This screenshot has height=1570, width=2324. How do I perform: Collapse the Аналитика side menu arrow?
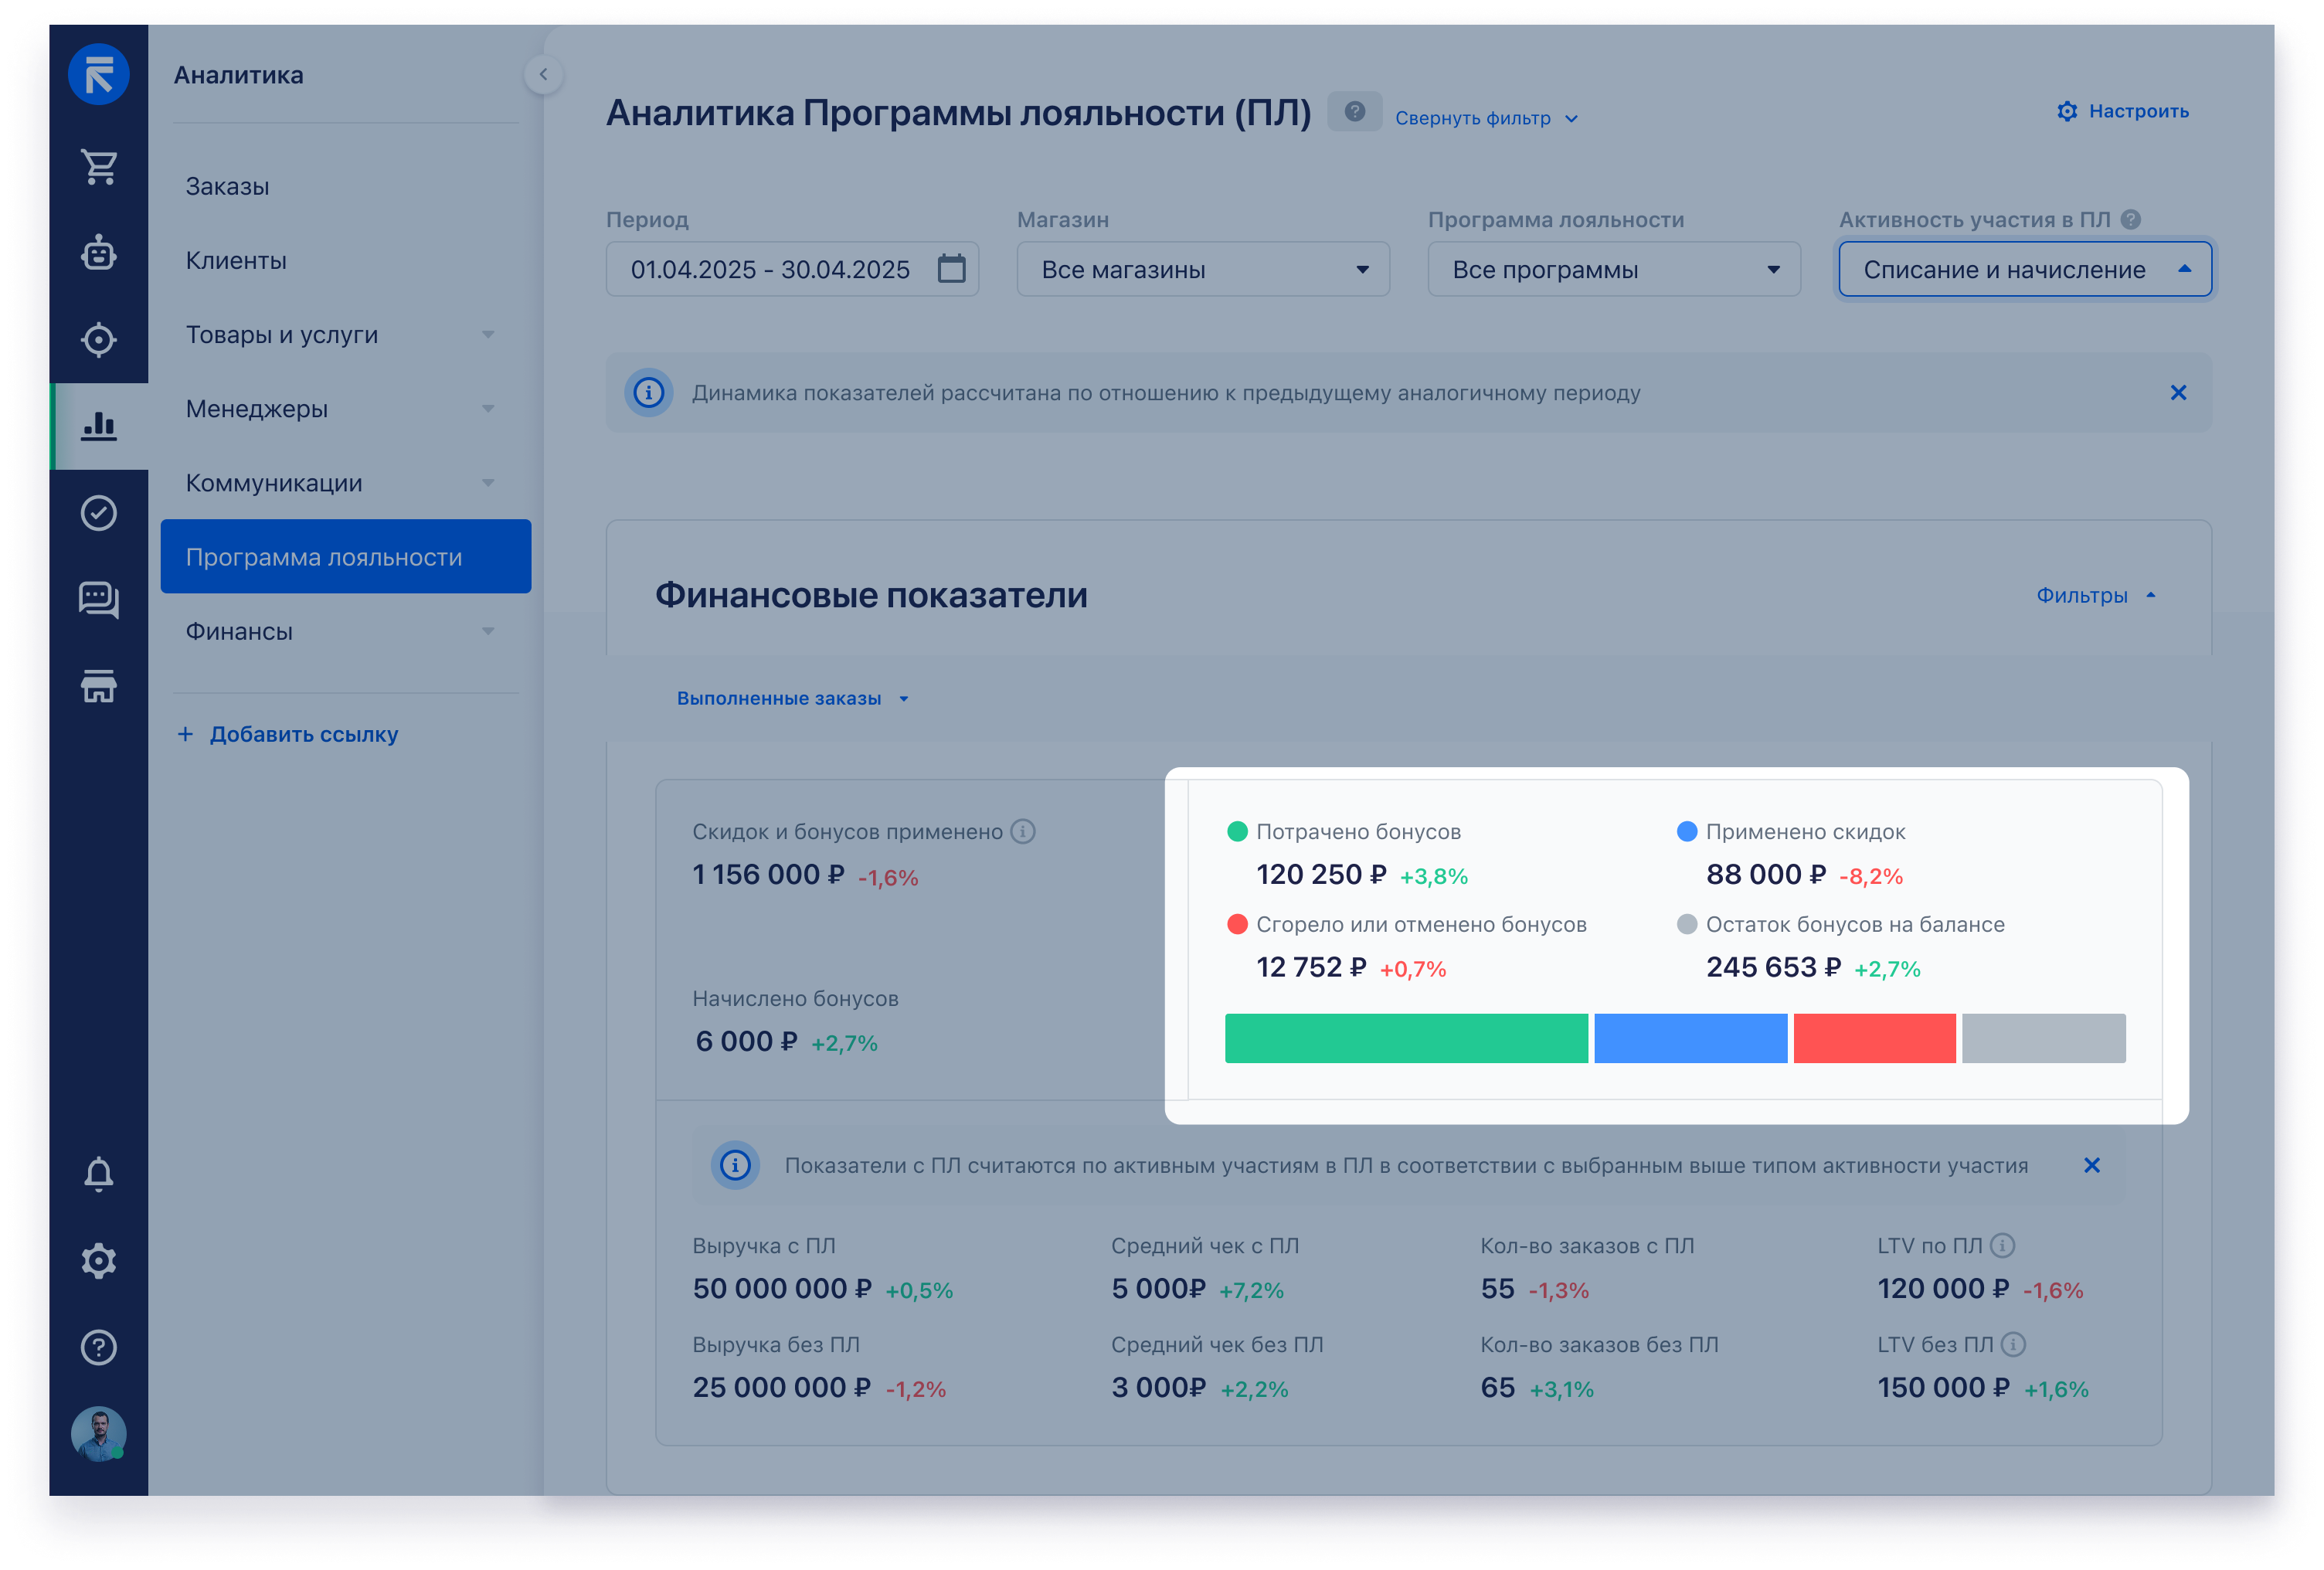[x=543, y=74]
